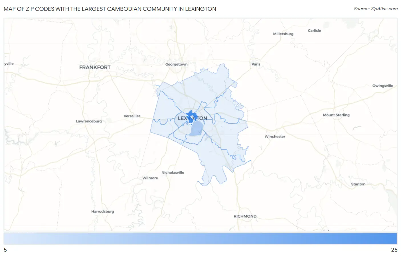Click the Source: ZipAtlas.com credit
Viewport: 401px width, 256px height.
coord(376,9)
